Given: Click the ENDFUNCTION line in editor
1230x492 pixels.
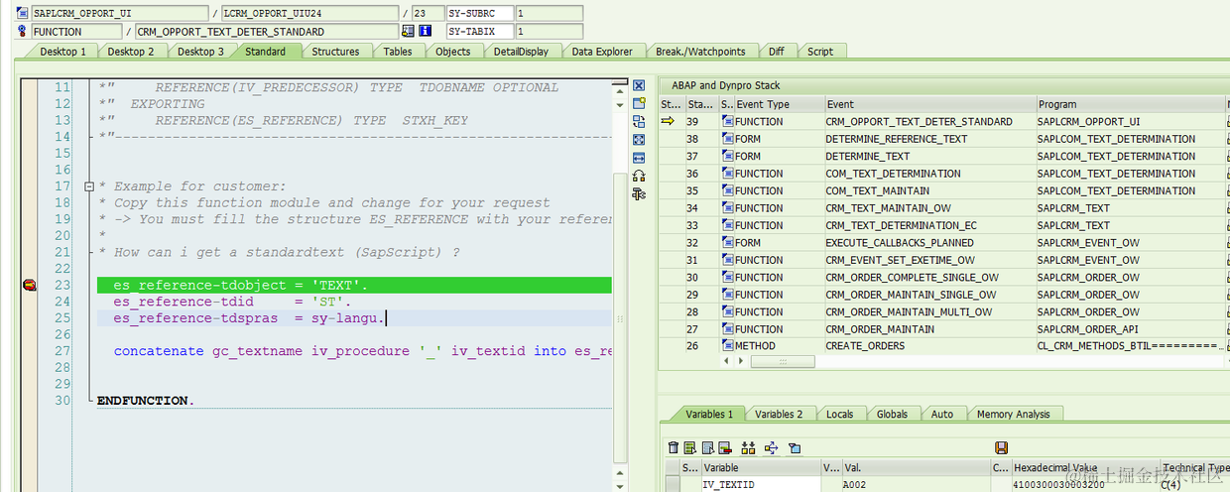Looking at the screenshot, I should (145, 401).
